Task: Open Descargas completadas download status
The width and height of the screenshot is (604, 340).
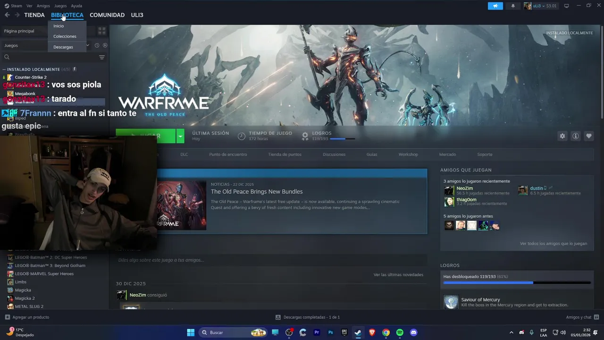Action: coord(308,317)
